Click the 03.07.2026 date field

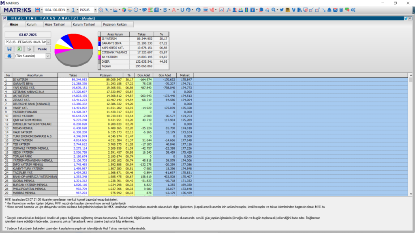point(28,35)
